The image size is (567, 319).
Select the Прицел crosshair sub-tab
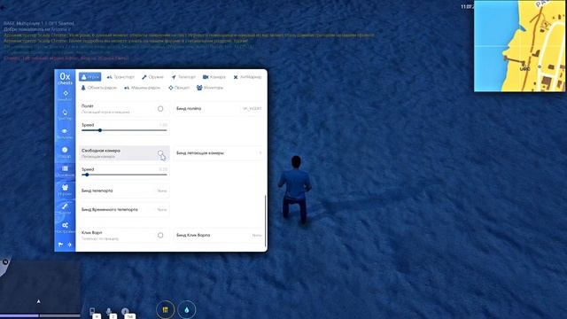179,88
